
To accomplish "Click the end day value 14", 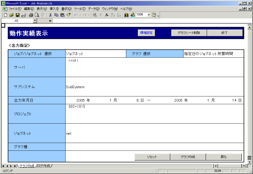I will click(x=234, y=100).
